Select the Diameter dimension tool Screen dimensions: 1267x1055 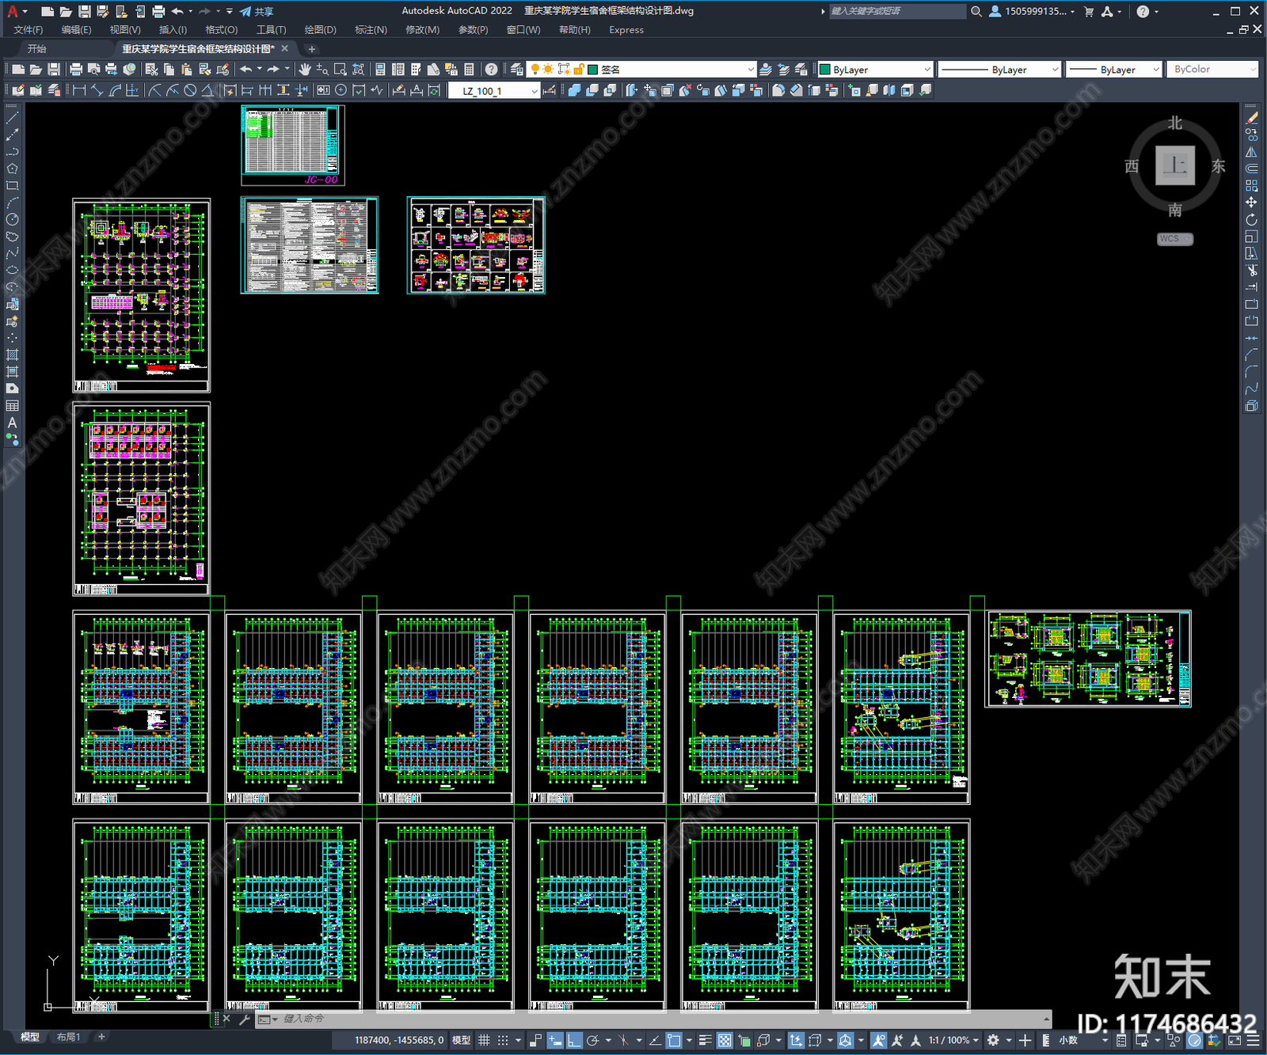click(x=190, y=90)
